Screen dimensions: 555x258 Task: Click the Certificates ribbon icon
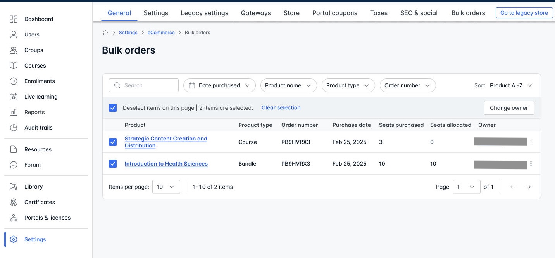(x=14, y=202)
